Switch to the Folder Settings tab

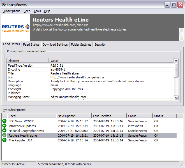81,45
